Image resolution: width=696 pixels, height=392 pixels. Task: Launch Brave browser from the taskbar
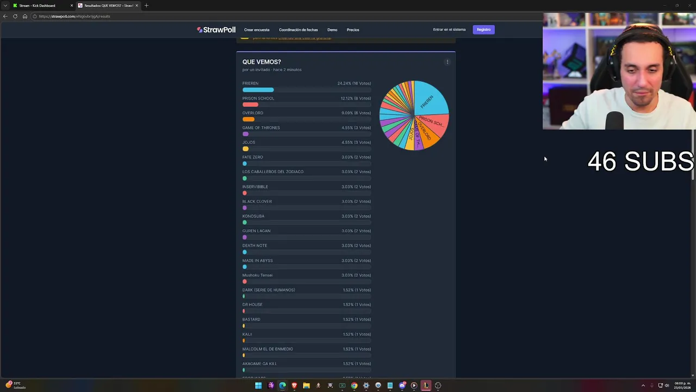pos(294,385)
